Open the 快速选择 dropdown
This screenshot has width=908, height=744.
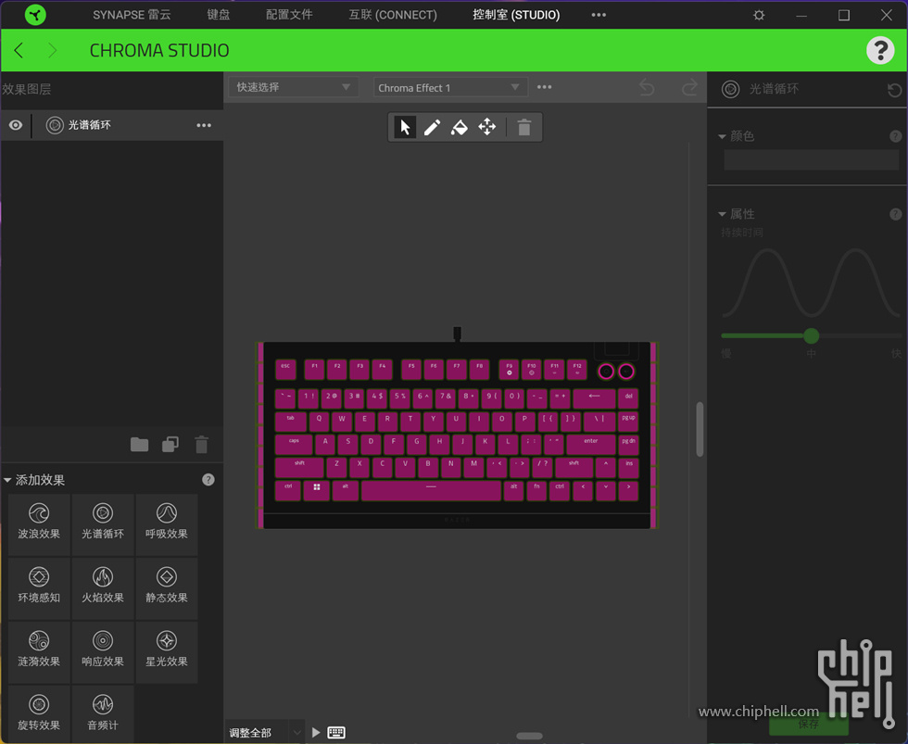tap(294, 87)
